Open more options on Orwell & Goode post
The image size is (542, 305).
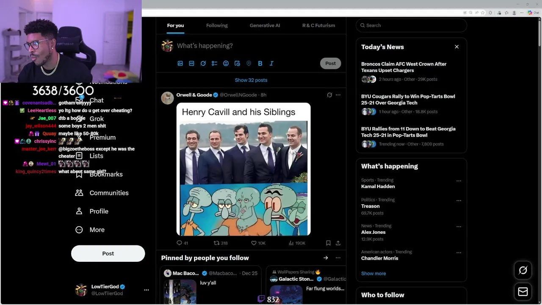(338, 95)
